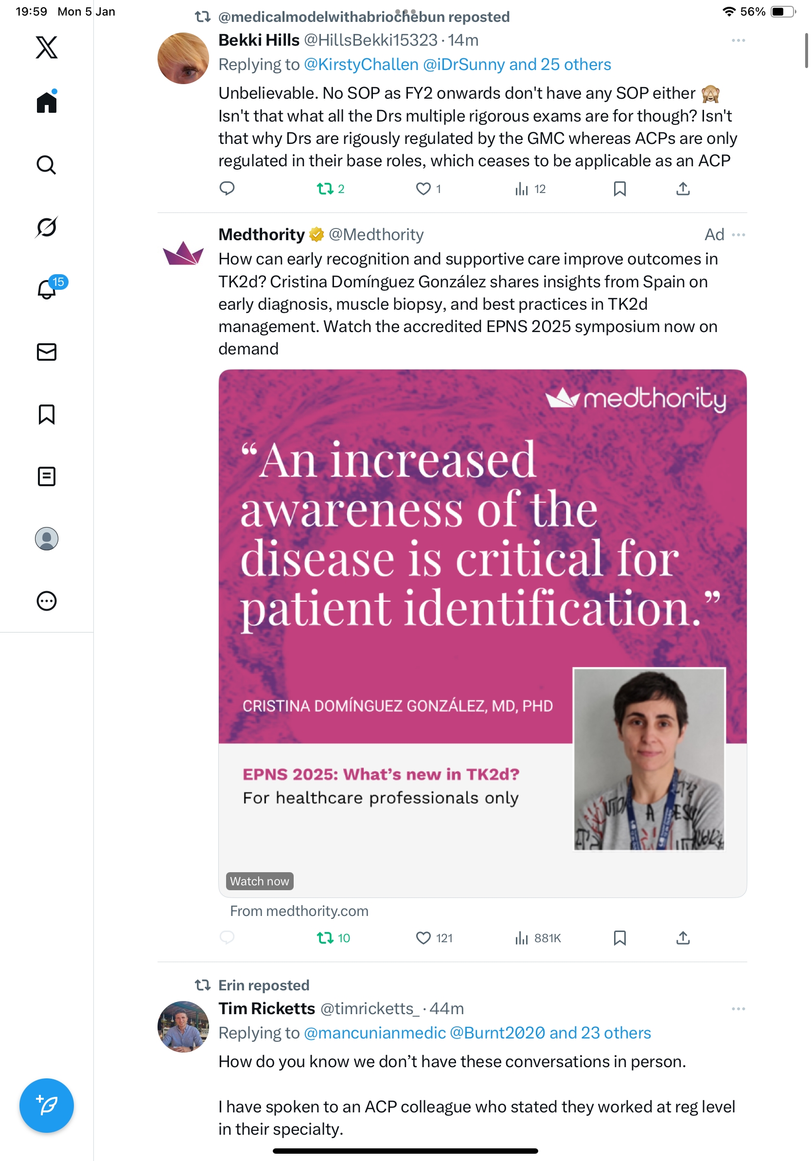This screenshot has width=811, height=1161.
Task: Click the Watch now button
Action: [x=259, y=881]
